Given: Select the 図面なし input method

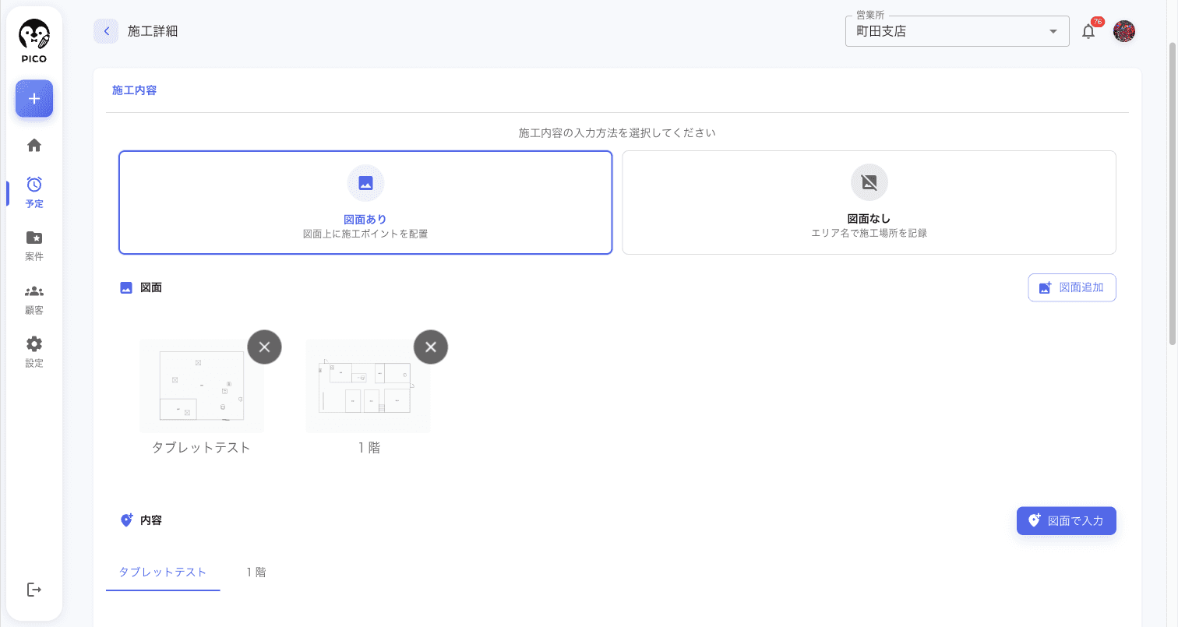Looking at the screenshot, I should tap(869, 203).
